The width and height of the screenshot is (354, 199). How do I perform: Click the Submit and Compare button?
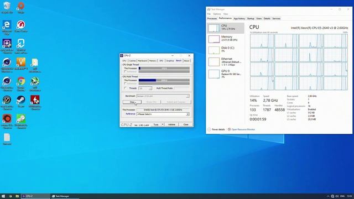point(176,102)
